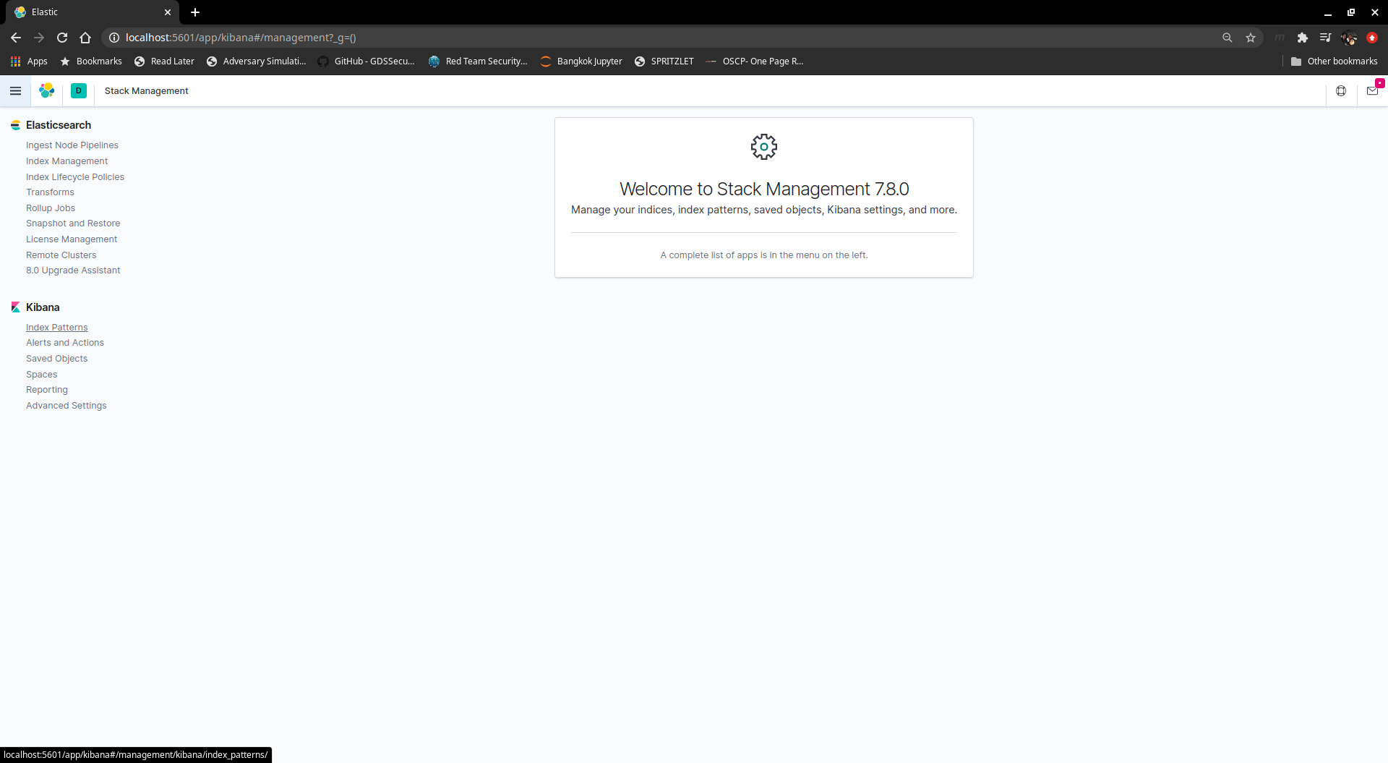Open 8.0 Upgrade Assistant
Viewport: 1388px width, 763px height.
73,270
